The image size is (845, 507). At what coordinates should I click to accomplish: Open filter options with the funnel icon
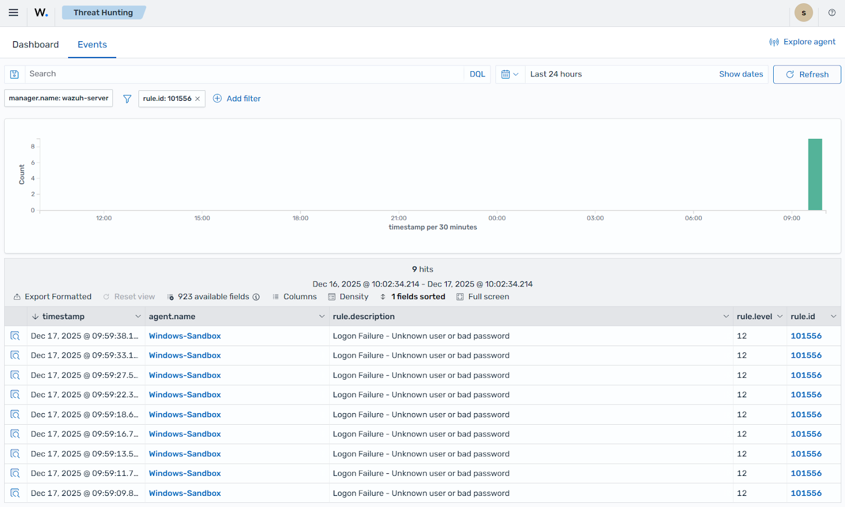(127, 99)
